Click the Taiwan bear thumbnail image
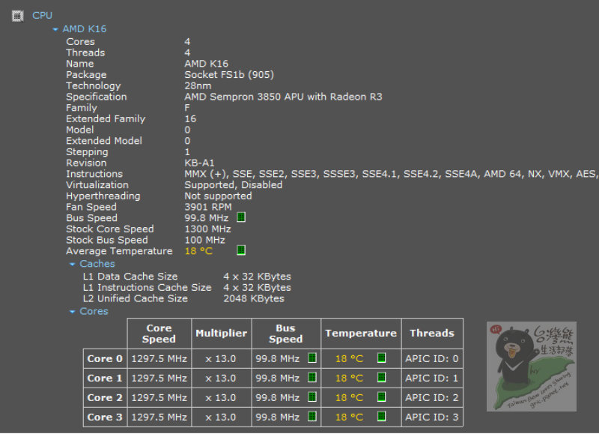 click(x=532, y=367)
